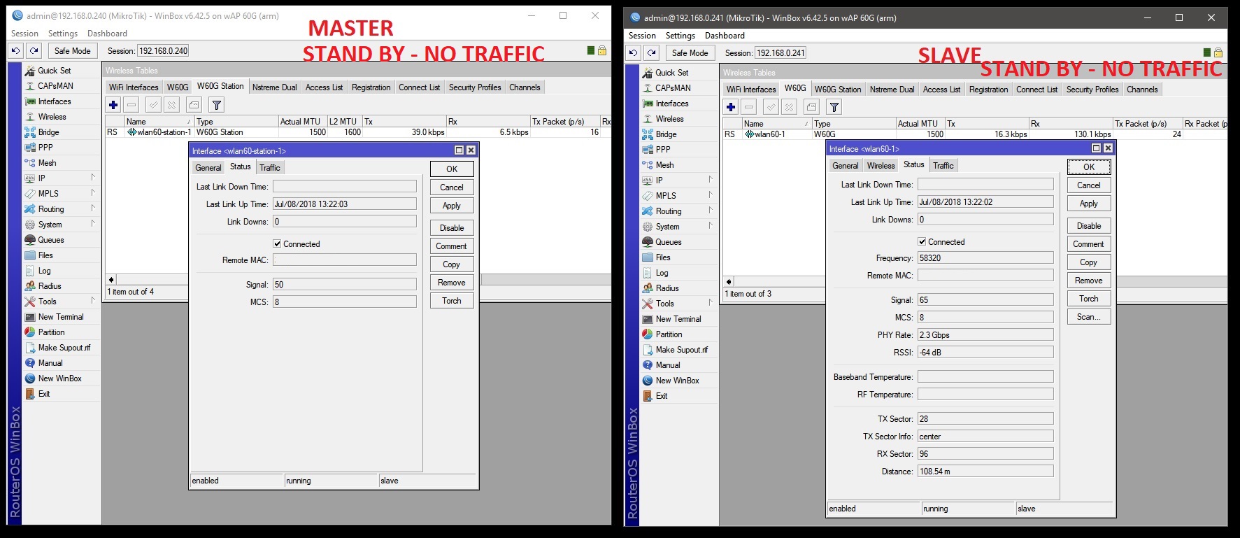Click OK in wlan60-station-1 dialog

coord(452,169)
